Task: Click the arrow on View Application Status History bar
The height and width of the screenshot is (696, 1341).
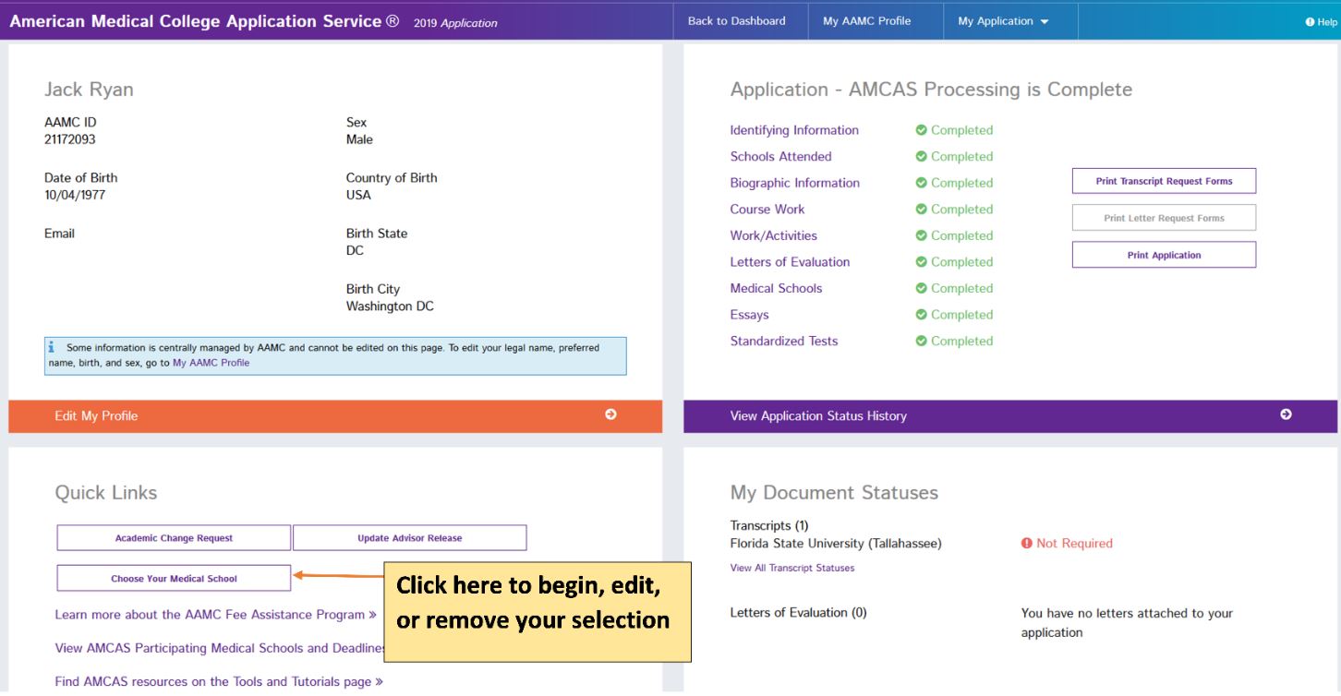Action: click(1287, 414)
